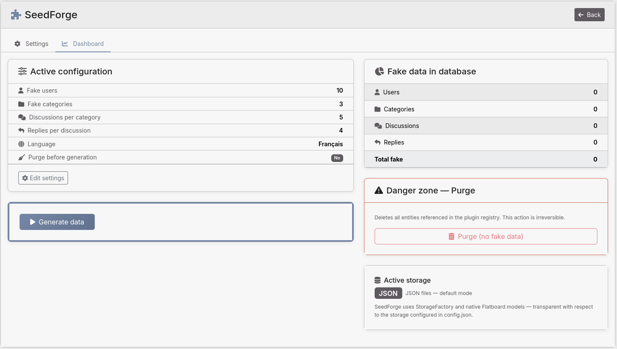Click the Generate data button
Screen dimensions: 617x349
(57, 221)
